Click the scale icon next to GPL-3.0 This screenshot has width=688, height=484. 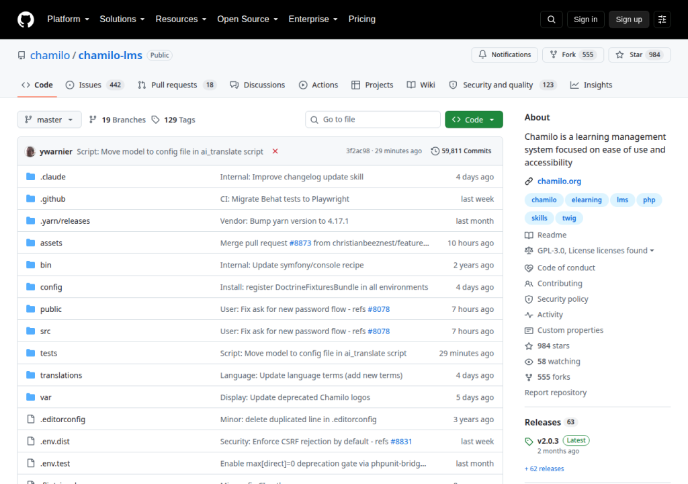[529, 250]
